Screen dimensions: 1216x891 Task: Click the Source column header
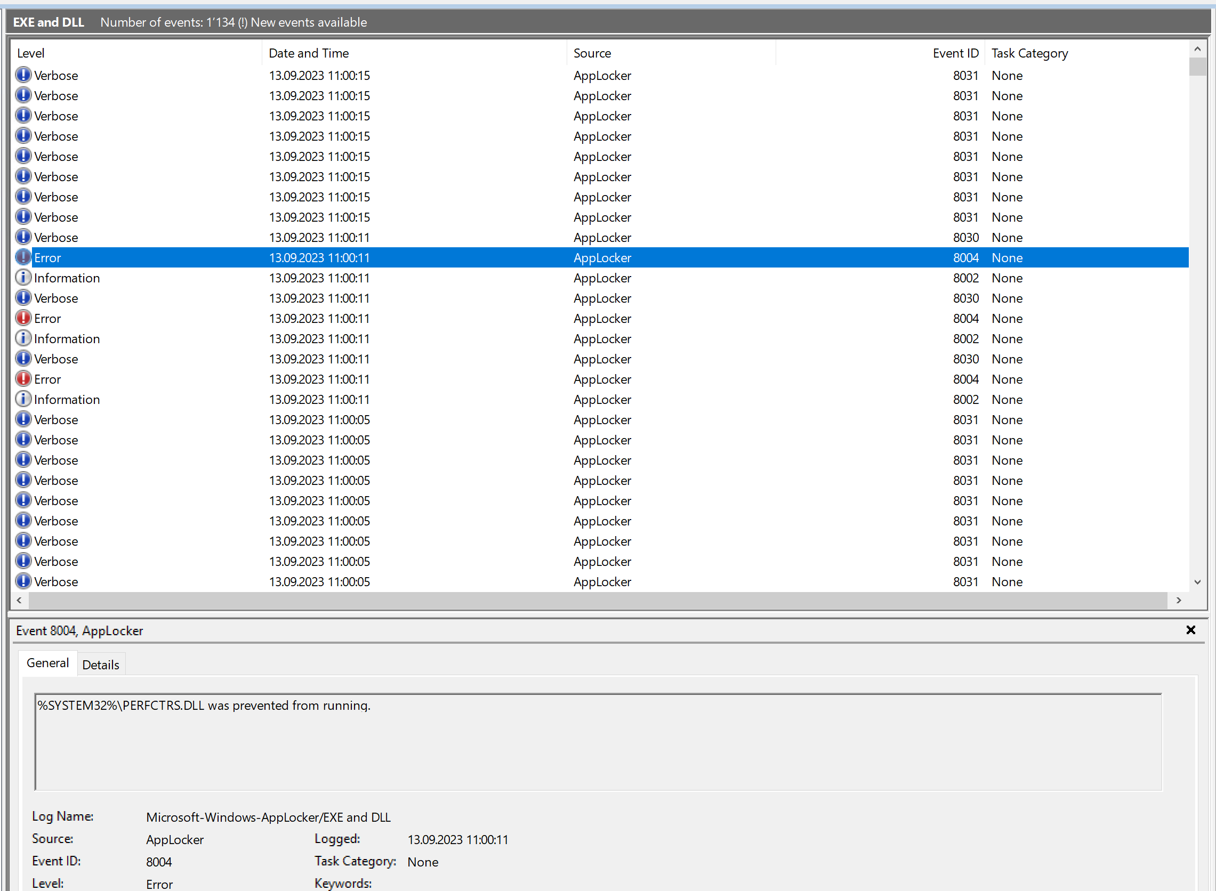click(592, 53)
